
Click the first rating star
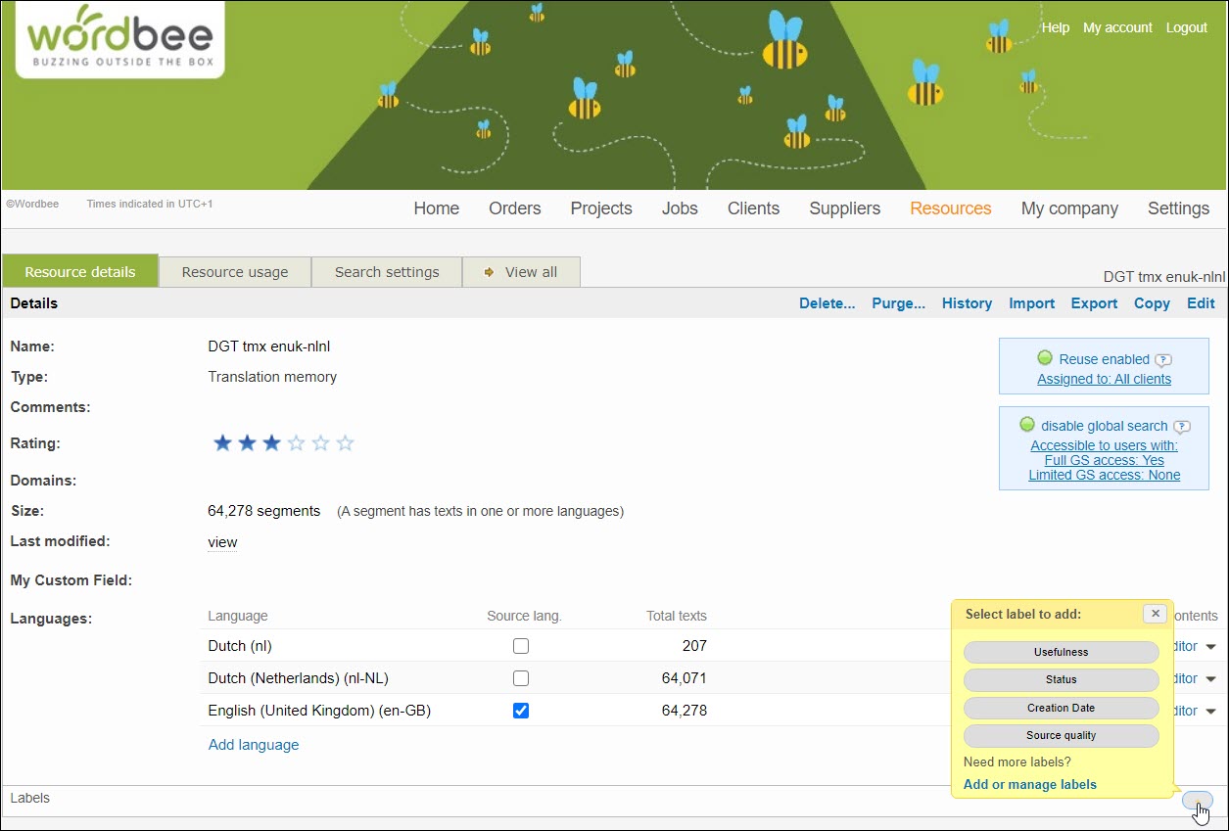coord(222,443)
